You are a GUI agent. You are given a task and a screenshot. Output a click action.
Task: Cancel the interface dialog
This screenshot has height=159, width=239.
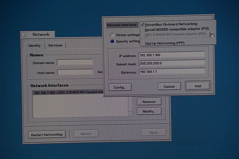click(x=169, y=87)
